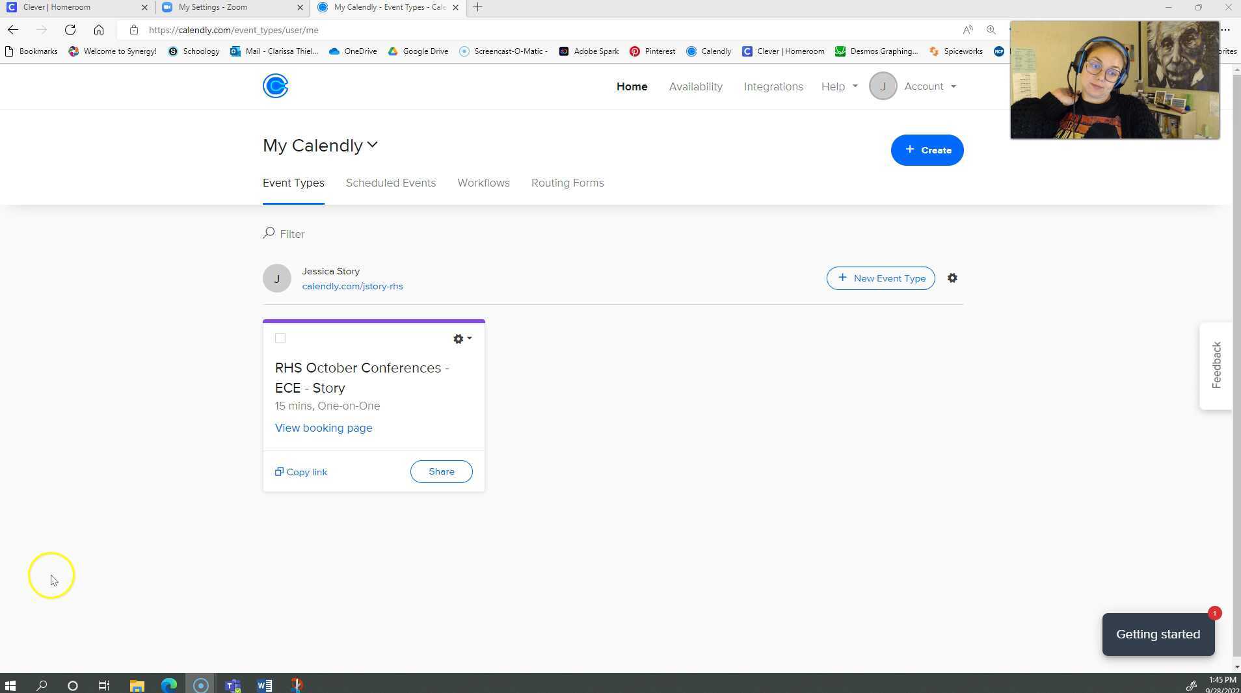Screen dimensions: 1241x693
Task: Open Jessica Story's gear settings icon
Action: [x=952, y=278]
